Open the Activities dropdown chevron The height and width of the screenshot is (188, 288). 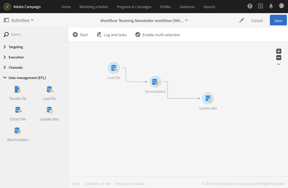point(32,20)
